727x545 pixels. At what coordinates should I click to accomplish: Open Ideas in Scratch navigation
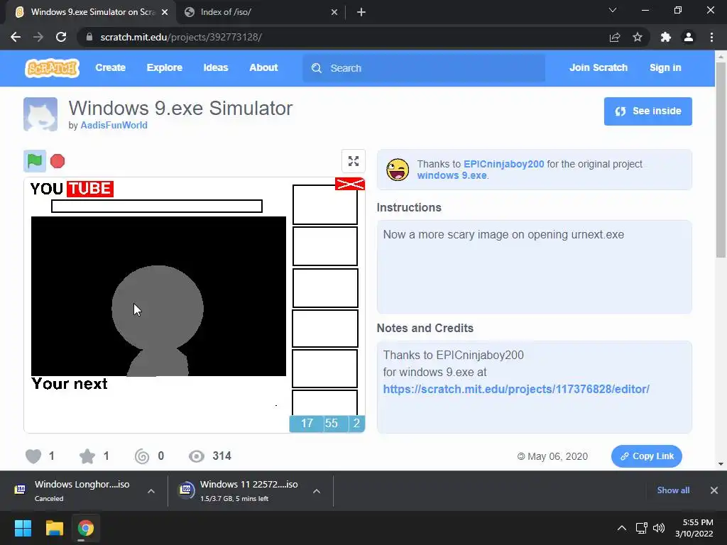coord(216,67)
